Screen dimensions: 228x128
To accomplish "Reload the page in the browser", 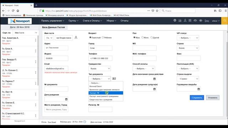I will [13, 11].
